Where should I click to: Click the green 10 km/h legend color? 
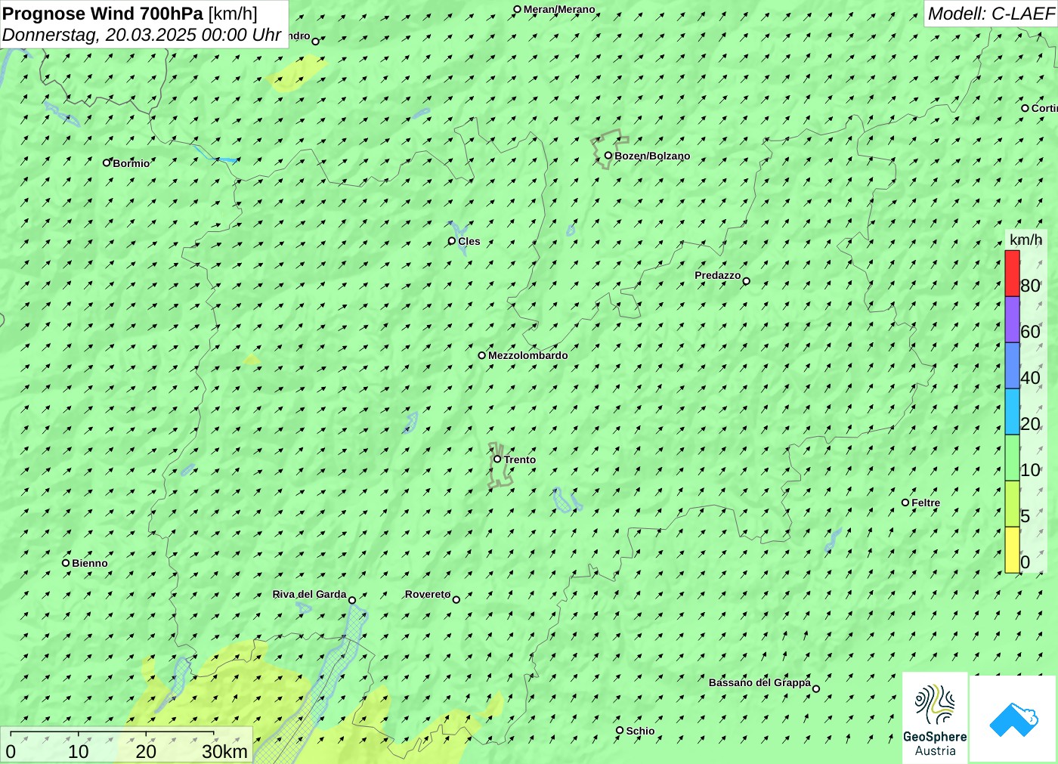[x=1012, y=458]
